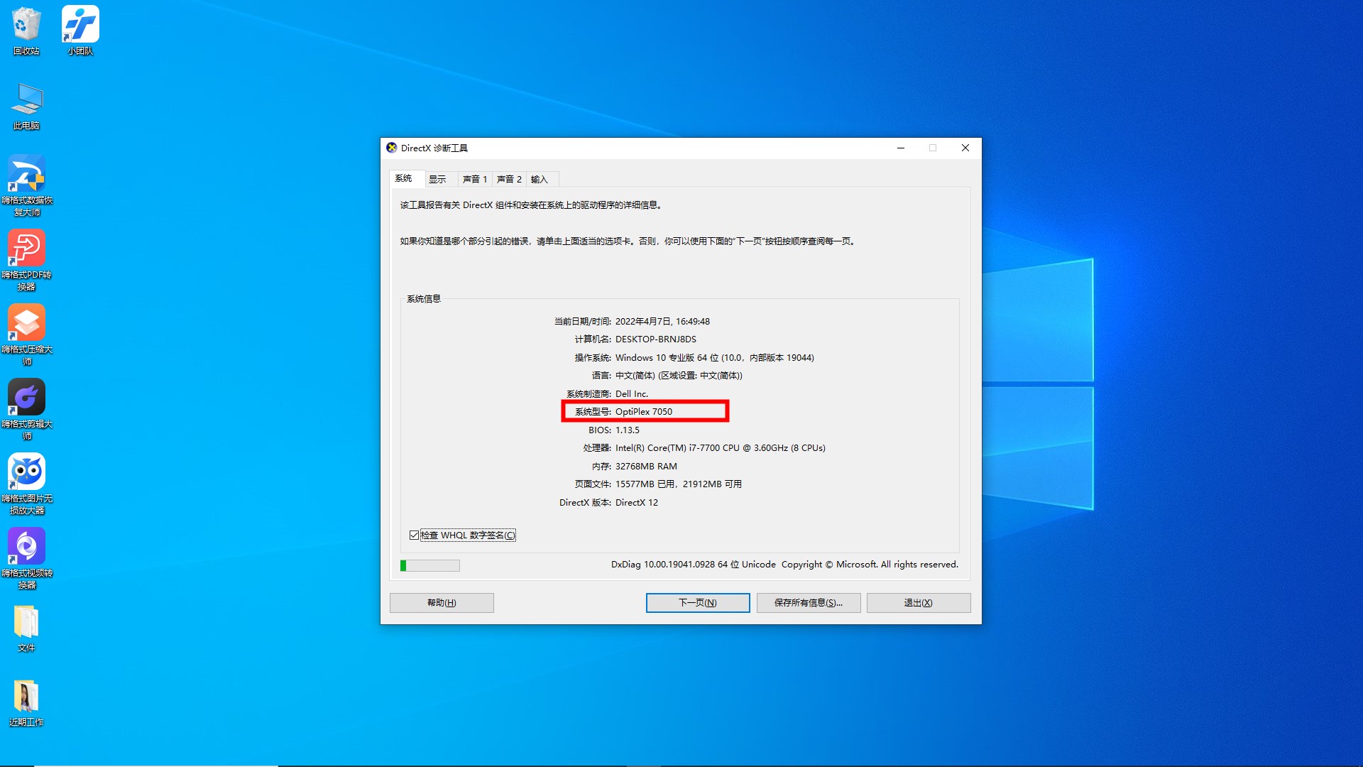This screenshot has height=767, width=1363.
Task: Open the 小团队 desktop shortcut
Action: coord(80,31)
